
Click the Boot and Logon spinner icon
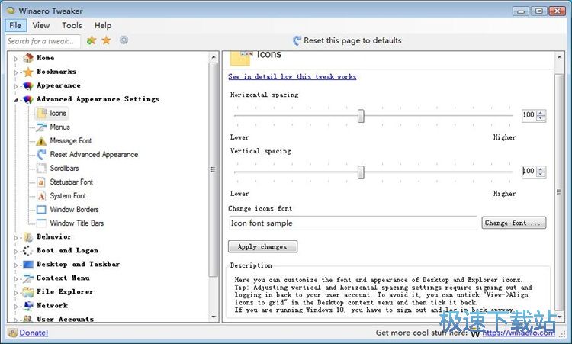tap(28, 251)
